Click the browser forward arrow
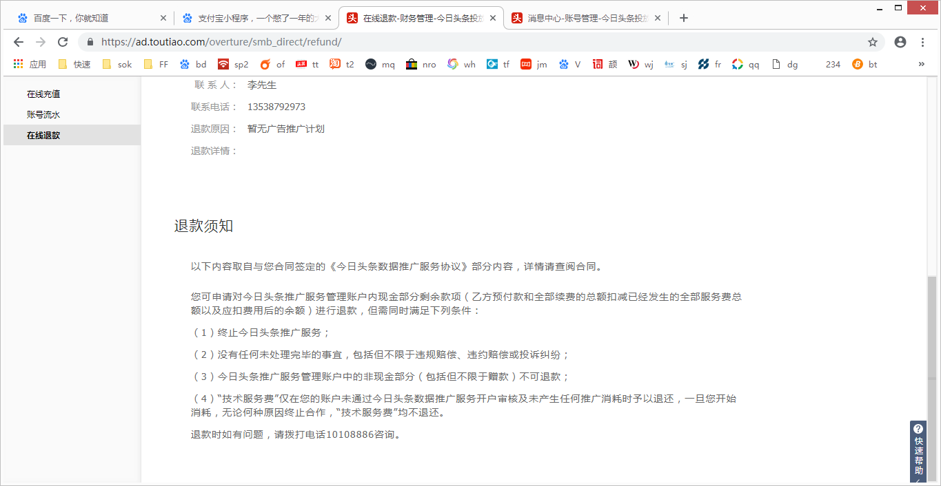This screenshot has height=486, width=941. (x=41, y=42)
